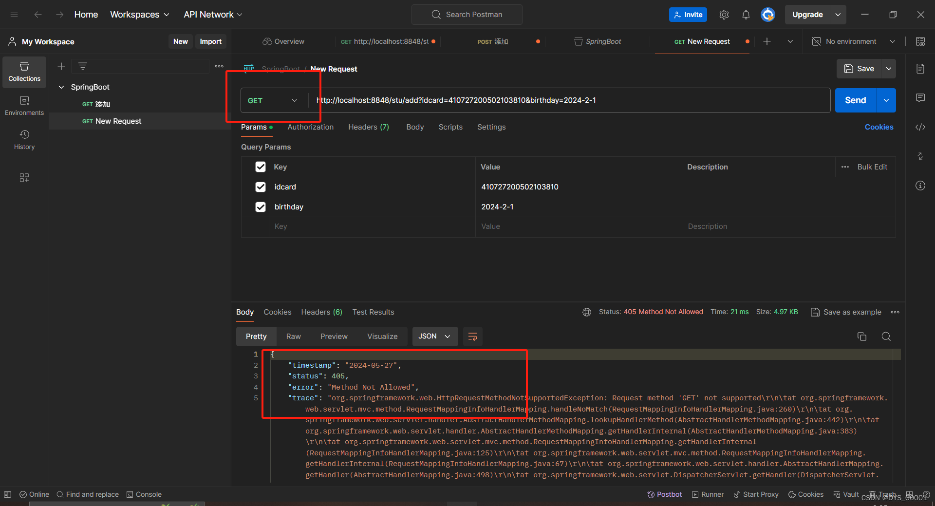Open the network globe icon
This screenshot has height=506, width=935.
tap(587, 312)
